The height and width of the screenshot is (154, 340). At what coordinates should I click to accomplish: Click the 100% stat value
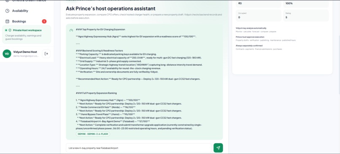click(x=289, y=3)
